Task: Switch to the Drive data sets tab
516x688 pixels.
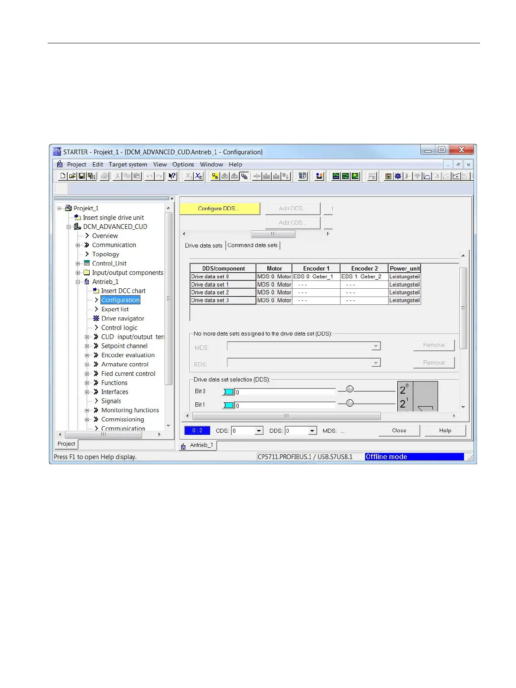Action: pyautogui.click(x=204, y=245)
